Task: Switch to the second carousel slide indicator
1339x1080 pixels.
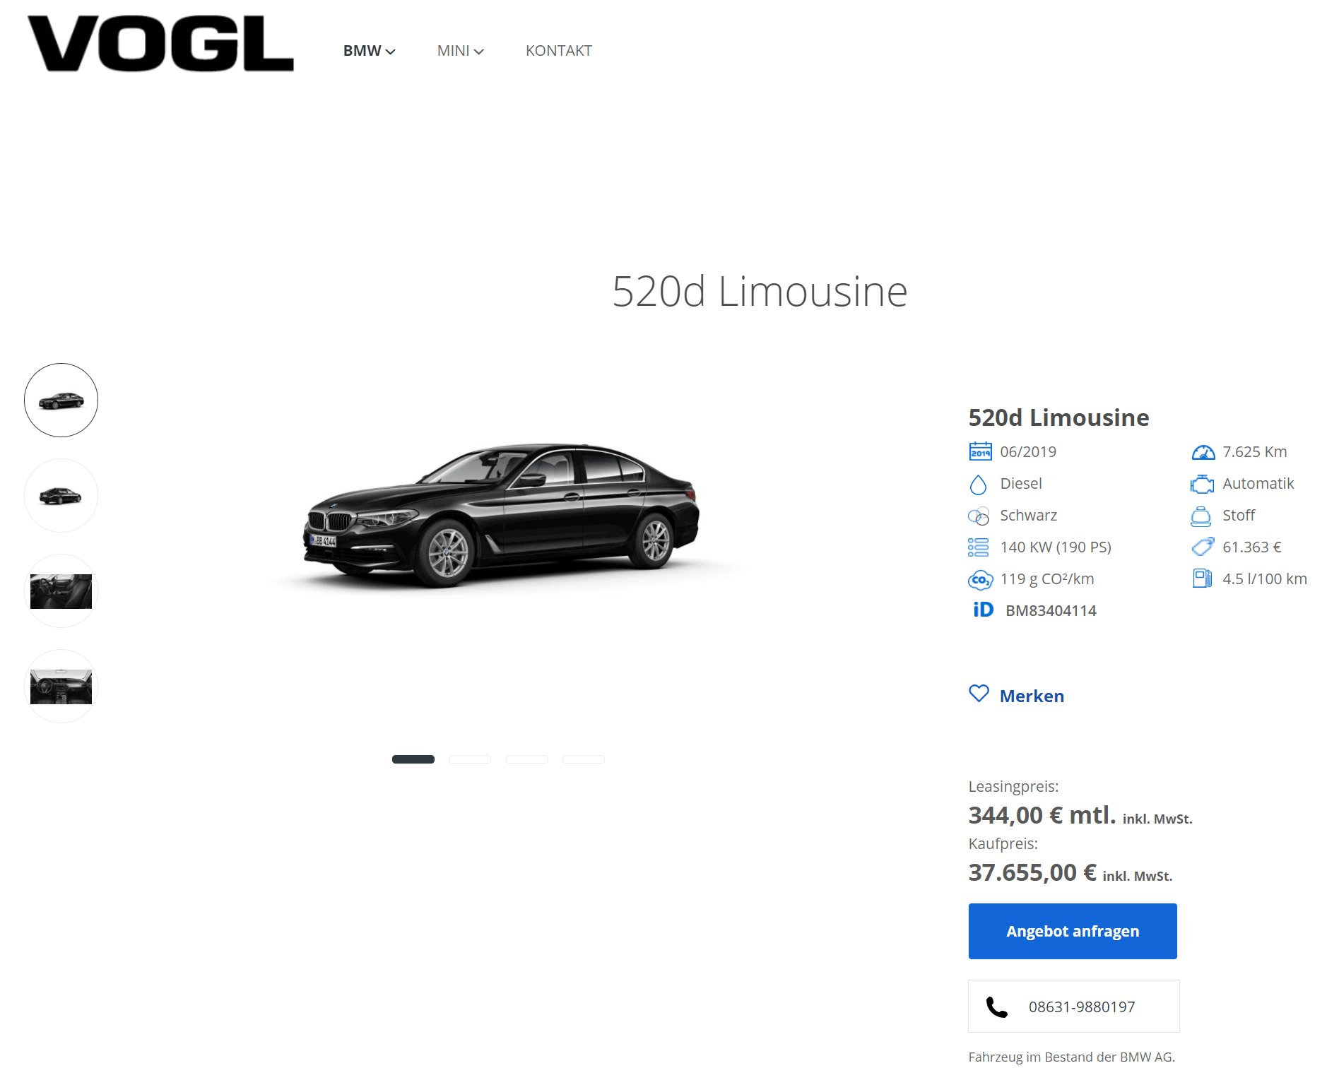Action: click(470, 759)
